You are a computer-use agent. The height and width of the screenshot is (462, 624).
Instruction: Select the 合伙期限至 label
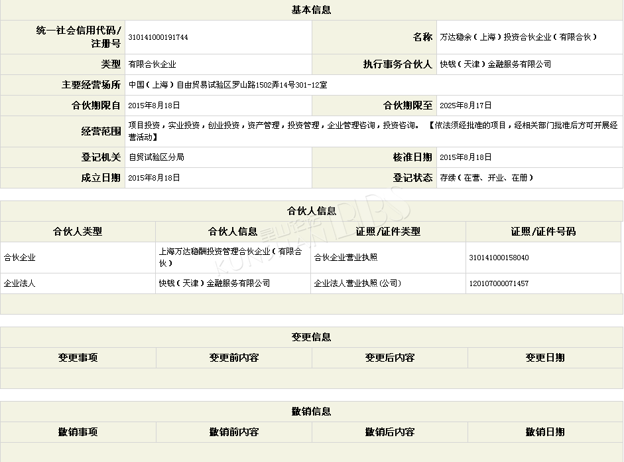408,106
